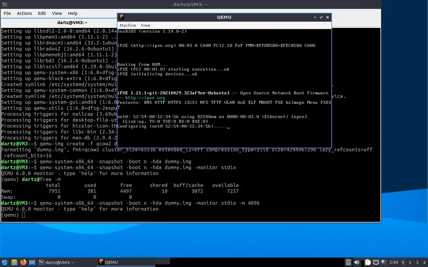
Task: Click the 'available' column header in terminal
Action: click(225, 185)
